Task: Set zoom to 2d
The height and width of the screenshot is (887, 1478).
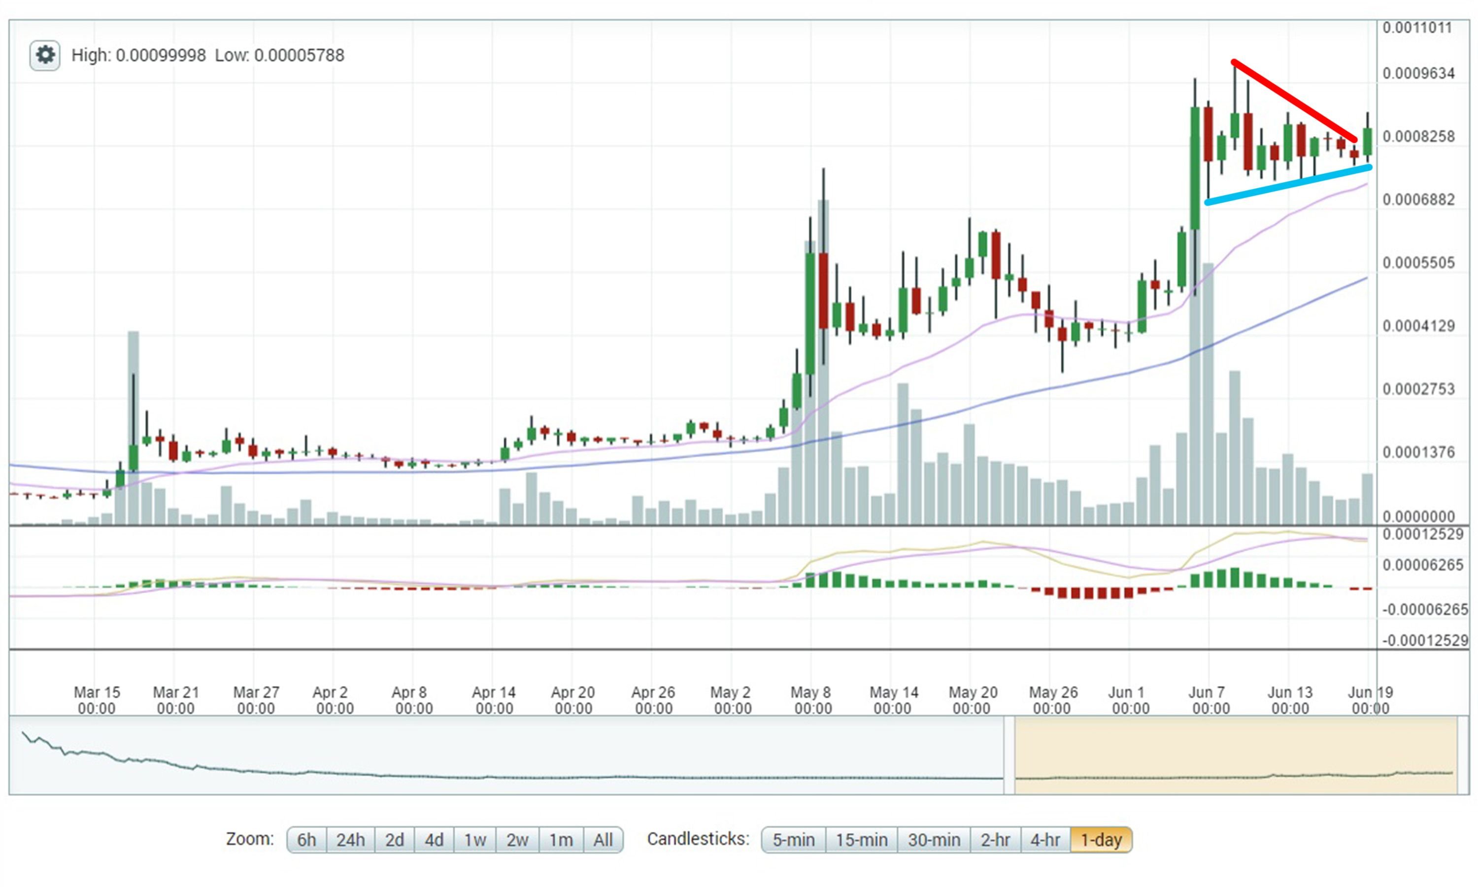Action: pyautogui.click(x=394, y=840)
